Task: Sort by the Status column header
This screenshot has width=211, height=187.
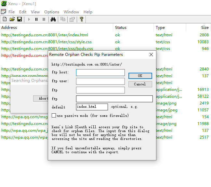Action: pos(133,28)
